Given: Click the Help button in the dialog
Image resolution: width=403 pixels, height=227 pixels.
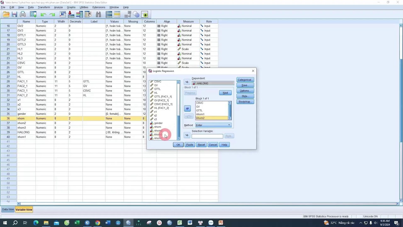Looking at the screenshot, I should point(224,145).
